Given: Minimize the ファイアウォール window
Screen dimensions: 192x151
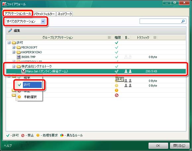Looking at the screenshot, I should (167, 3).
